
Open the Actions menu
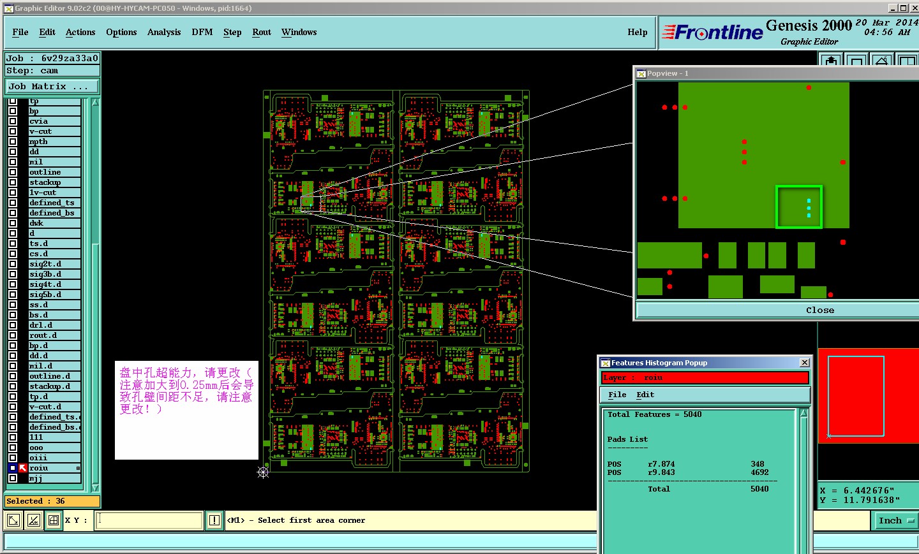click(80, 33)
